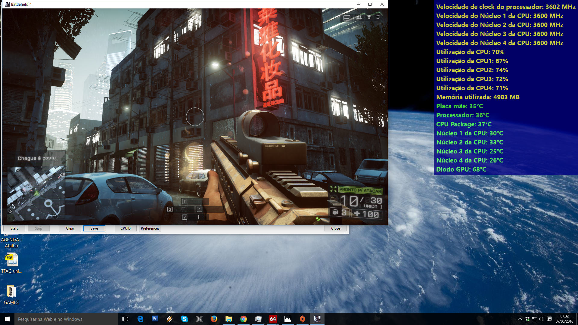Click the 'Diodo GPU: 68°C' OSD line

461,169
